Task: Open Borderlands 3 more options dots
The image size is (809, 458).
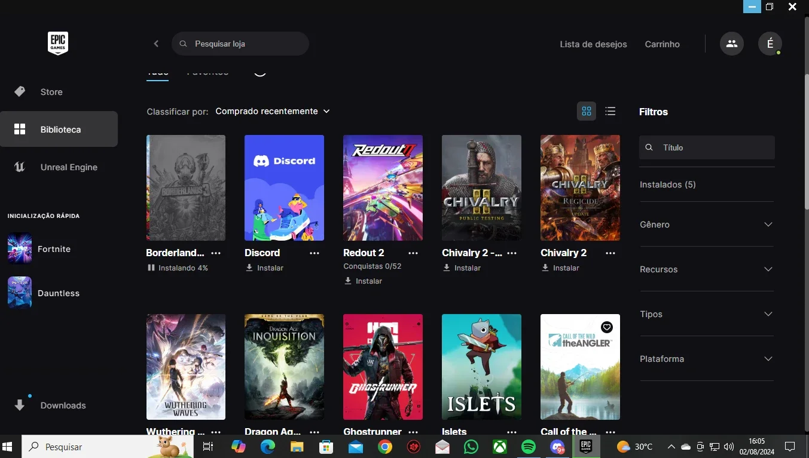Action: pyautogui.click(x=216, y=253)
